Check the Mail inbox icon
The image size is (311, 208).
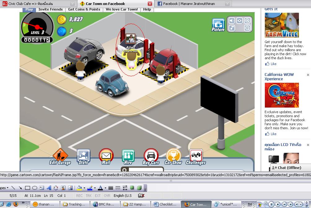click(106, 156)
